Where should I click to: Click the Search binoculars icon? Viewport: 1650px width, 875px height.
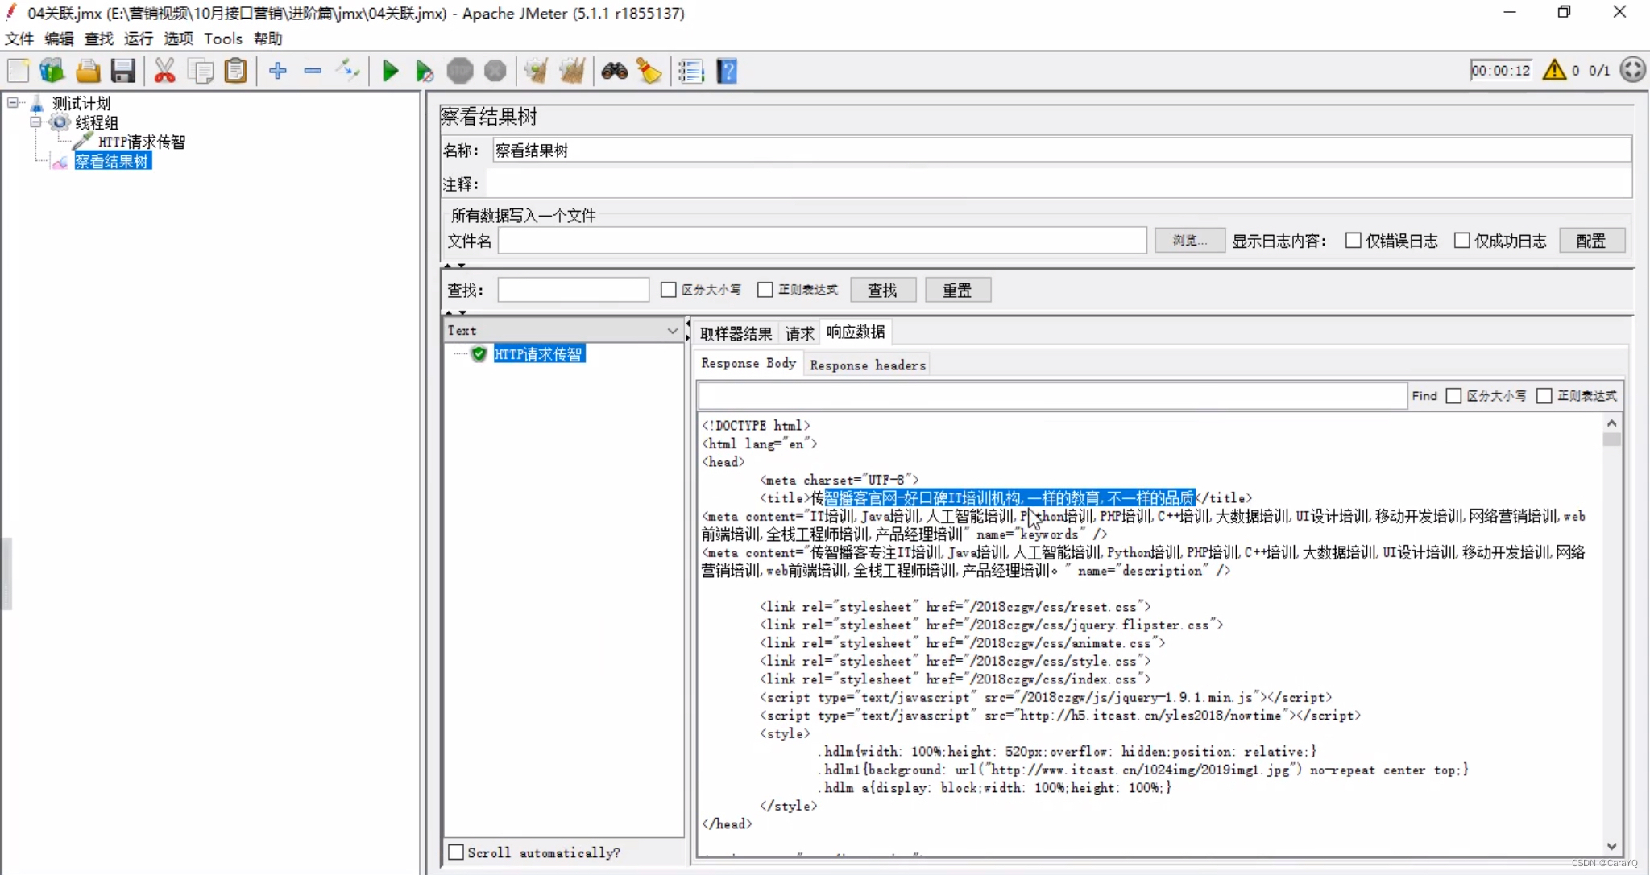coord(614,71)
